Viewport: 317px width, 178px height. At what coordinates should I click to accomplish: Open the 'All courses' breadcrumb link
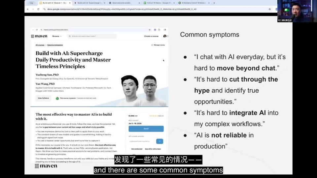(x=40, y=45)
